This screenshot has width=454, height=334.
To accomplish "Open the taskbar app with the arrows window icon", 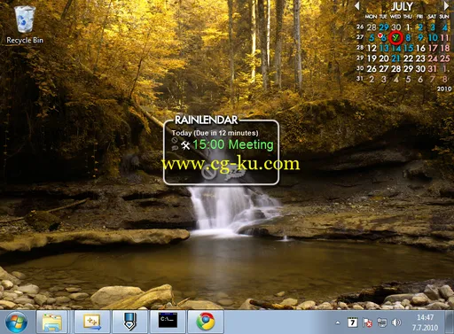I will click(x=92, y=322).
